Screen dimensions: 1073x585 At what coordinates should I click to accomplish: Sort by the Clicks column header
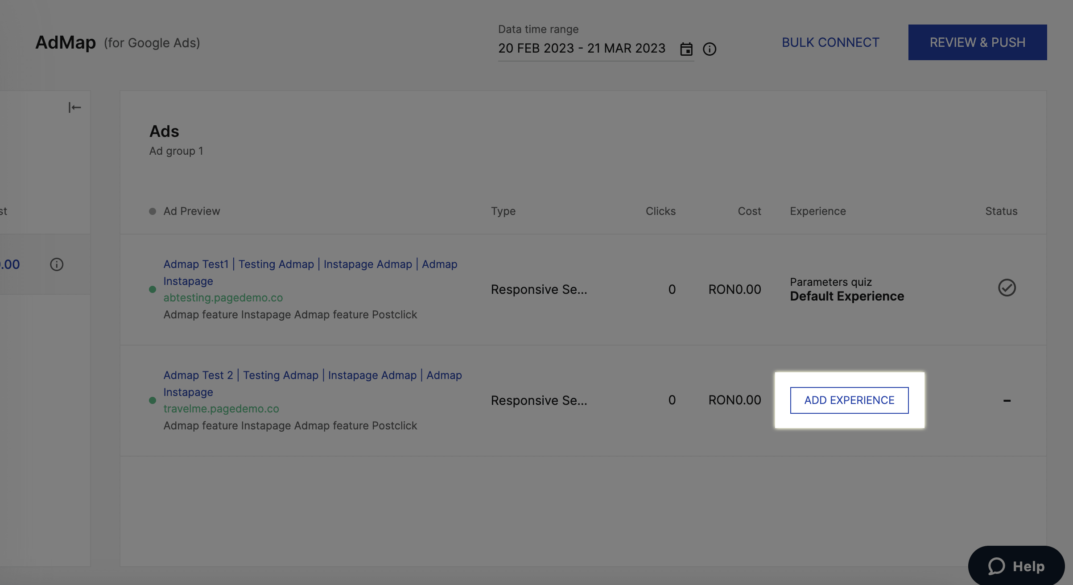point(660,211)
